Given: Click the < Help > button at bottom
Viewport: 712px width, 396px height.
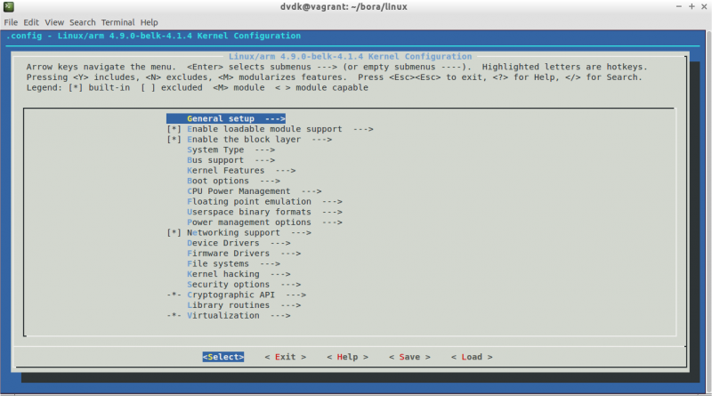Looking at the screenshot, I should coord(347,357).
